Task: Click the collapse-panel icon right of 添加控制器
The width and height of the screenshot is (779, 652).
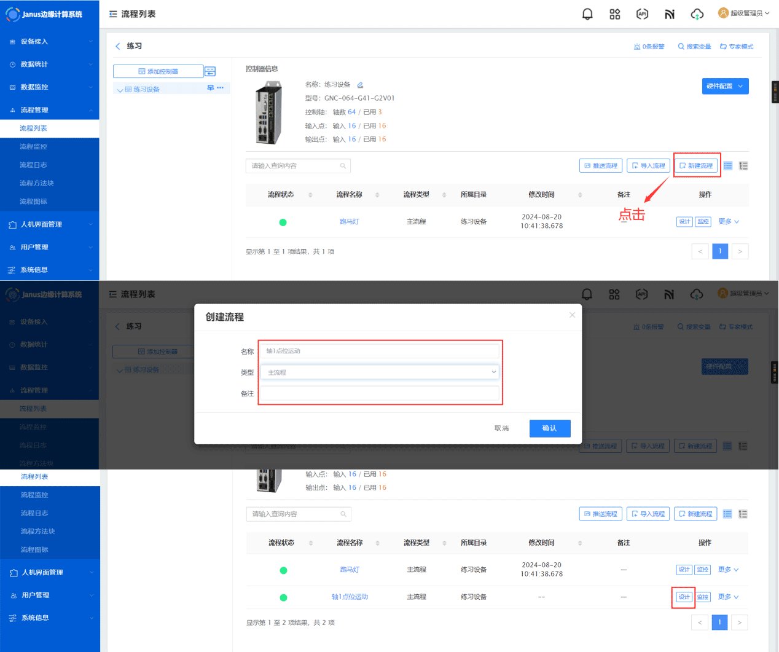Action: click(x=210, y=71)
